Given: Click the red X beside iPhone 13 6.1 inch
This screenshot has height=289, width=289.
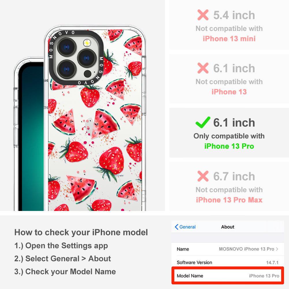Looking at the screenshot, I should [203, 68].
